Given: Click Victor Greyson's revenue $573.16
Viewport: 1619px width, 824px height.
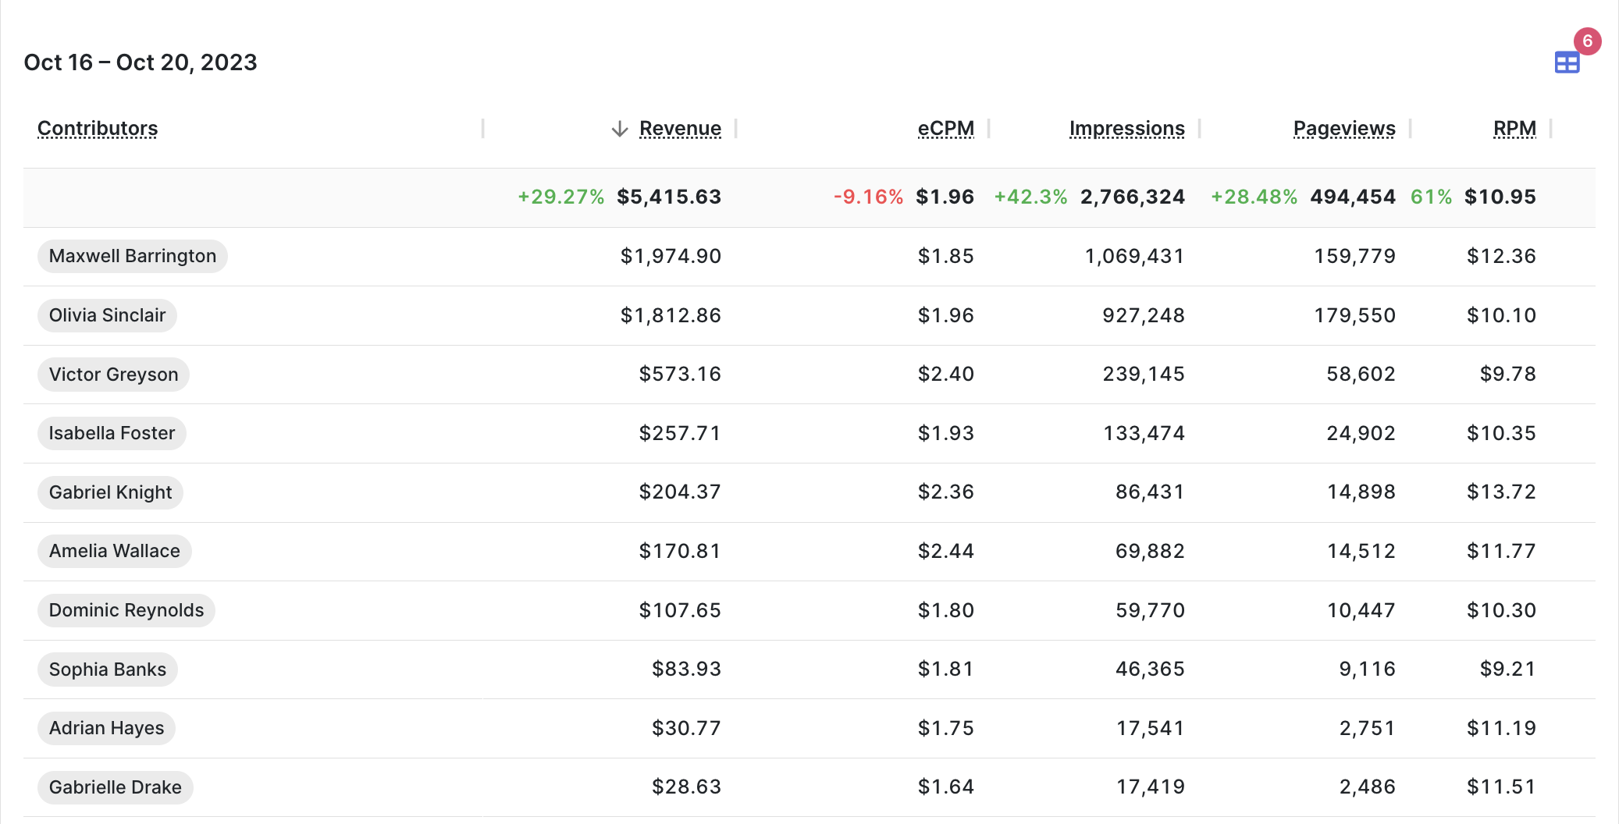Looking at the screenshot, I should coord(680,375).
